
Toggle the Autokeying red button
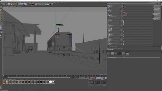pyautogui.click(x=92, y=78)
